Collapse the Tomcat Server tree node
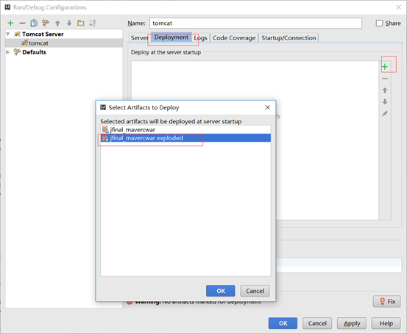This screenshot has width=407, height=334. point(8,34)
